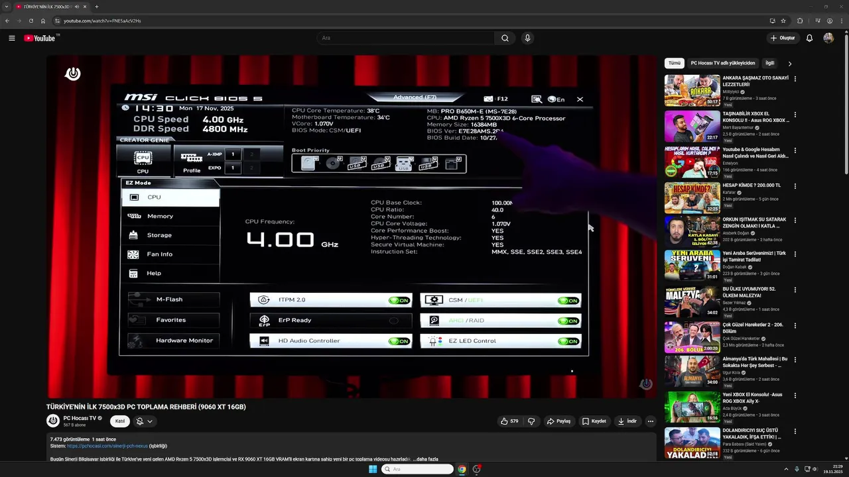Share the video with Paylaş
The image size is (849, 477).
point(558,421)
